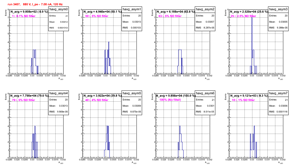Click the magenta 100% (No filter) label
293x168 pixels.
click(170, 100)
